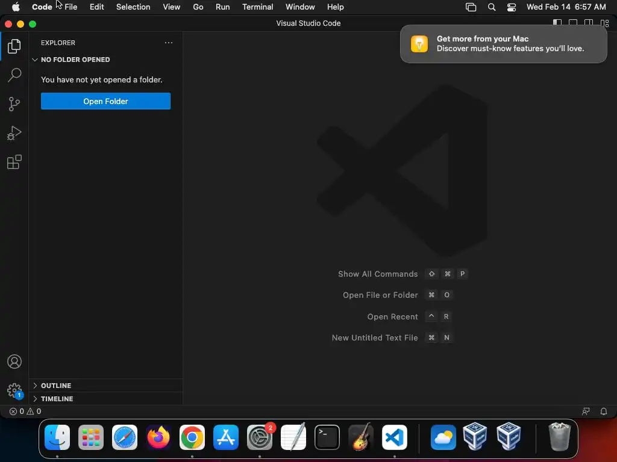This screenshot has height=462, width=617.
Task: Open the Run menu
Action: tap(223, 7)
